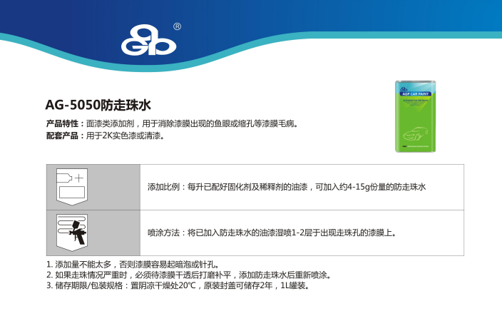Select note 1 about 添加量不能太多
502x316 pixels.
pos(133,265)
